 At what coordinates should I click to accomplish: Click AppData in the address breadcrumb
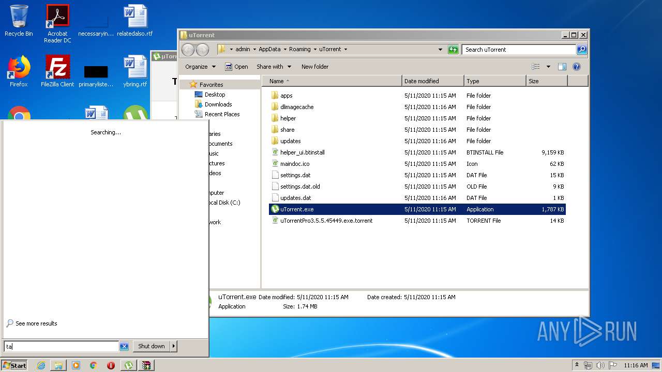pyautogui.click(x=269, y=50)
